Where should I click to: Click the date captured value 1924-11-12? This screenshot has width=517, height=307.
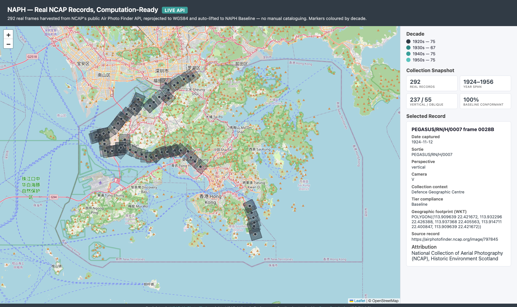[x=422, y=142]
